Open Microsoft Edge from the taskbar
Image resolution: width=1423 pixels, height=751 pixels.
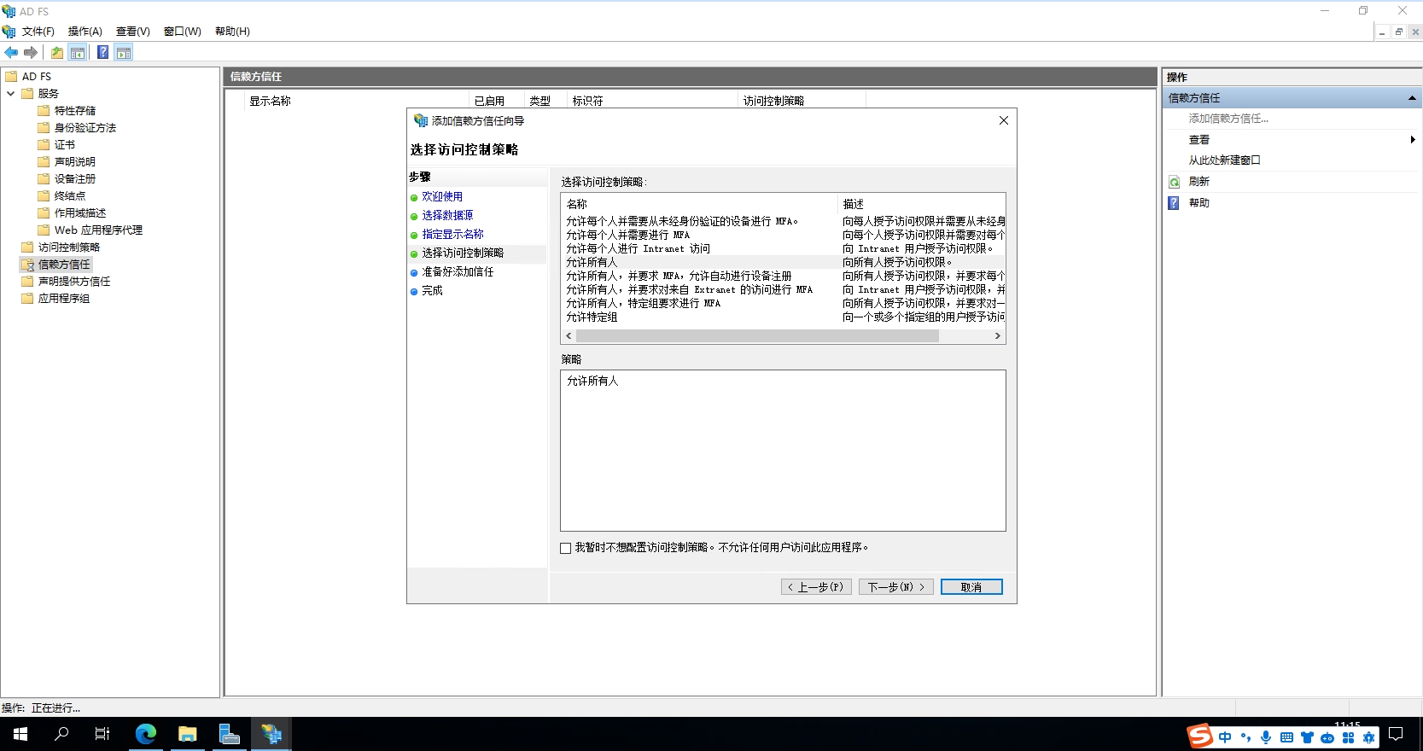[146, 734]
